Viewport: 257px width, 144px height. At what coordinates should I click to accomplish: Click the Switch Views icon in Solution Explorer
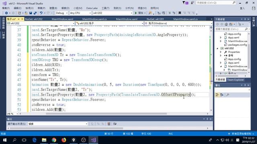coord(231,24)
